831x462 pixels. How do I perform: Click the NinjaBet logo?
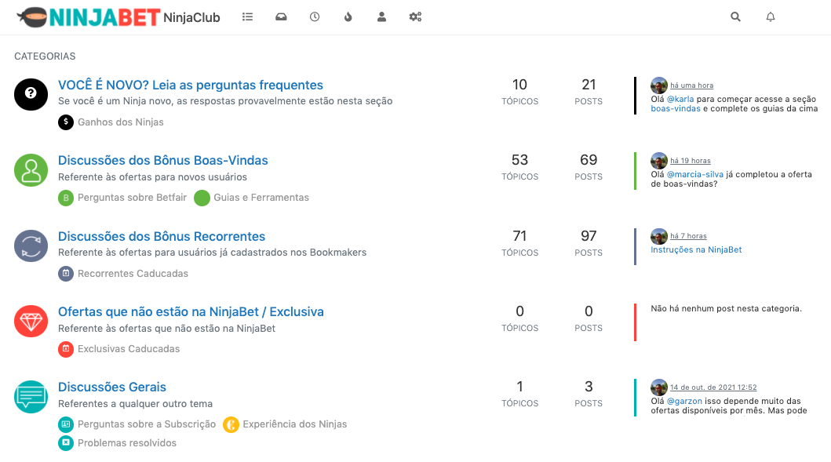coord(88,16)
